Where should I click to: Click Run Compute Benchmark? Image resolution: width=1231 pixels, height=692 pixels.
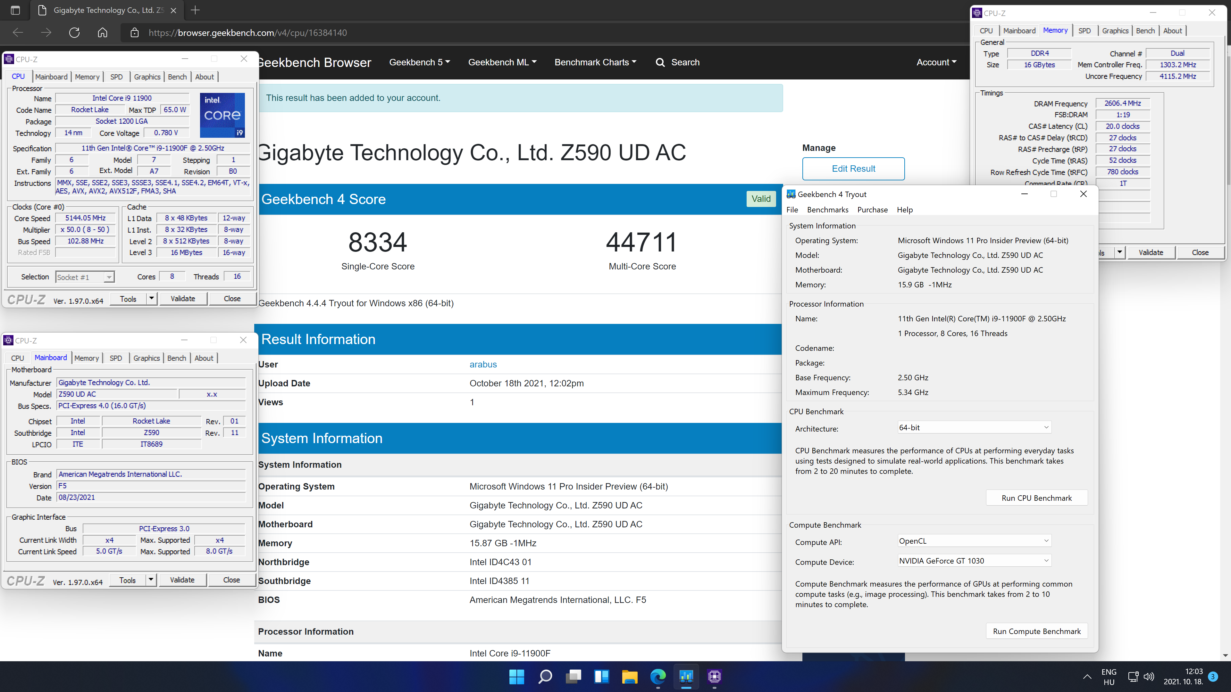[1036, 631]
